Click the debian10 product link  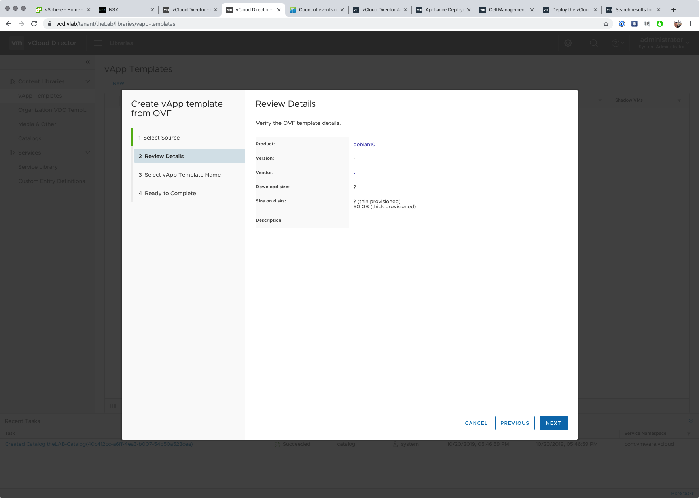(364, 144)
